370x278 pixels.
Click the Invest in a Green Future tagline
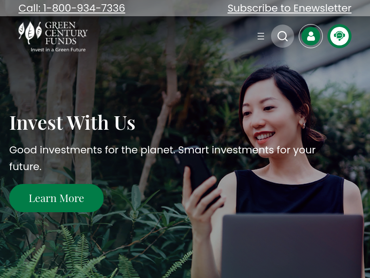coord(58,50)
